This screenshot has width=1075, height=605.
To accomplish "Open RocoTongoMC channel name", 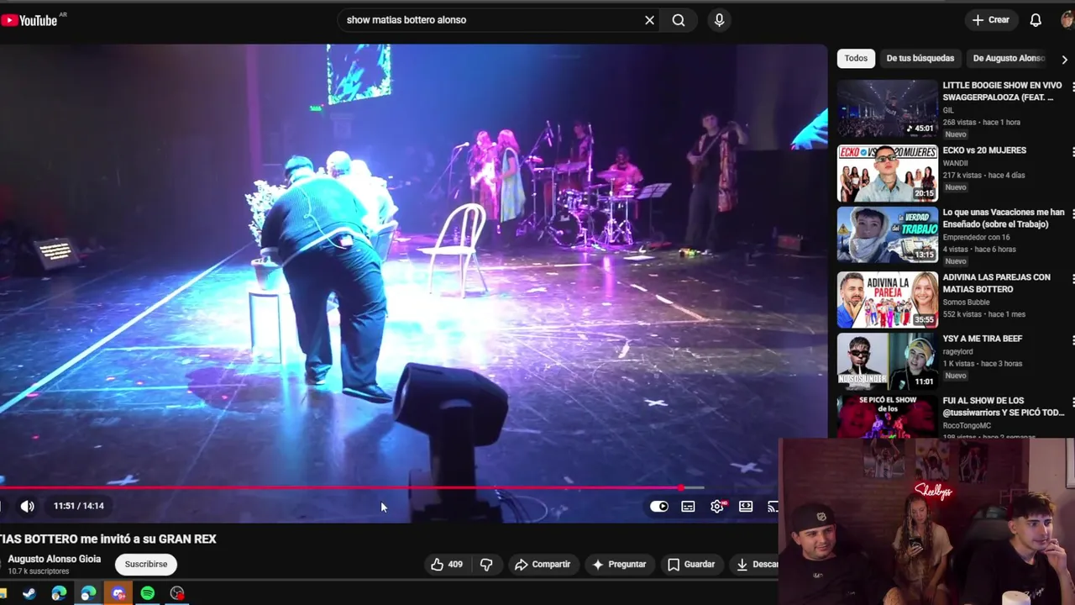I will point(967,425).
